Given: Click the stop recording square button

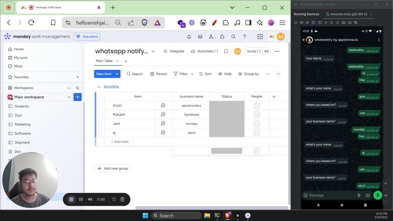Looking at the screenshot, I should [71, 199].
